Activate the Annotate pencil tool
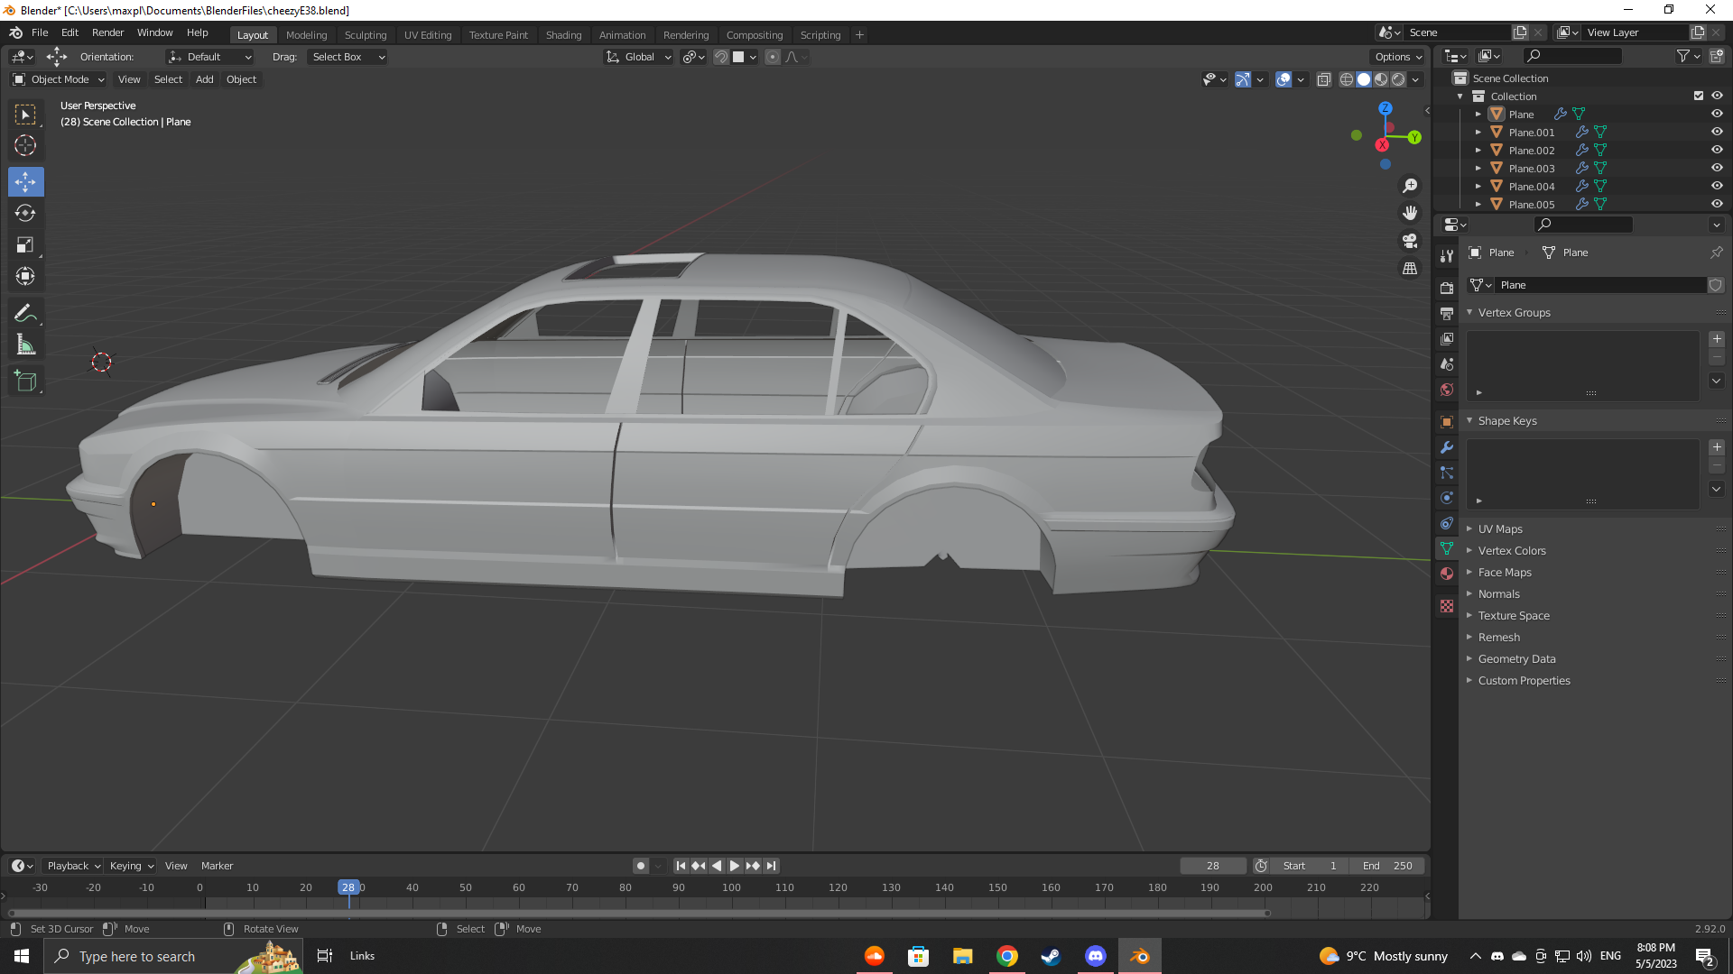Viewport: 1733px width, 974px height. click(x=25, y=314)
